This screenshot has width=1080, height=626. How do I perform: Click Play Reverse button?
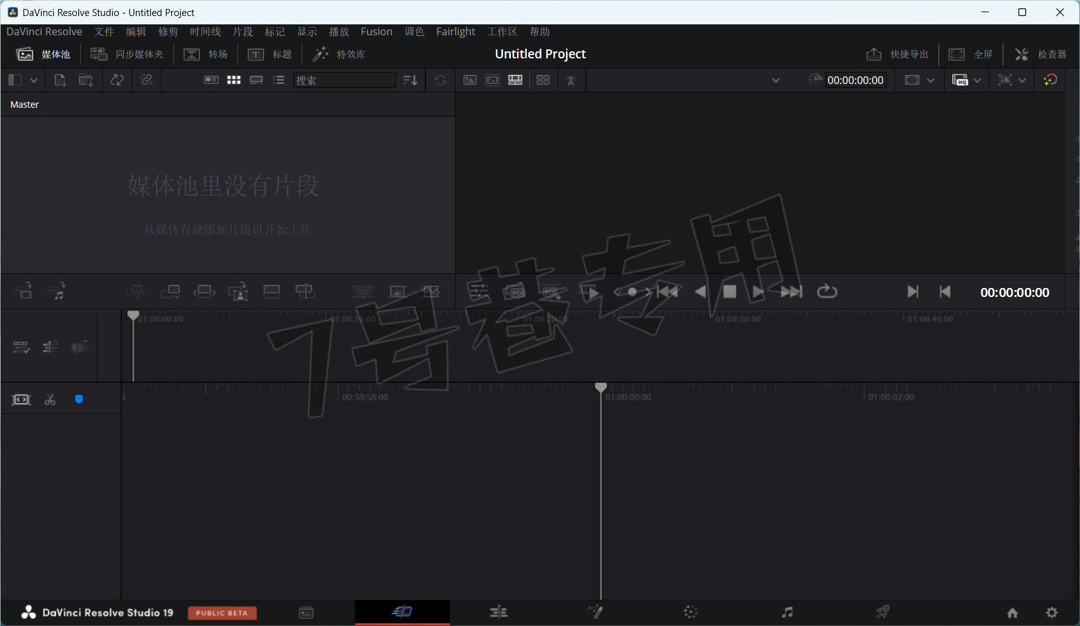(x=700, y=292)
